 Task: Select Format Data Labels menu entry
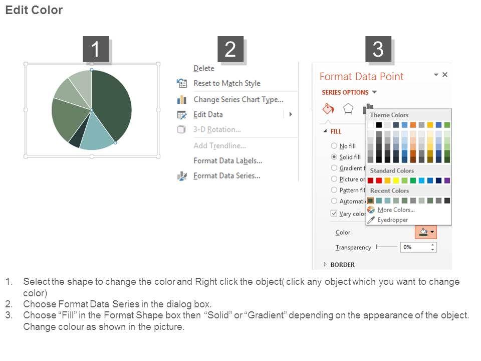[x=227, y=161]
